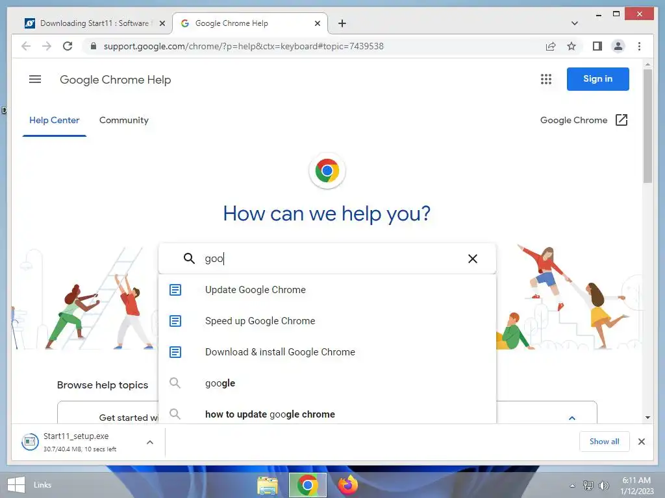Viewport: 665px width, 498px height.
Task: Open the hamburger main menu
Action: (x=35, y=79)
